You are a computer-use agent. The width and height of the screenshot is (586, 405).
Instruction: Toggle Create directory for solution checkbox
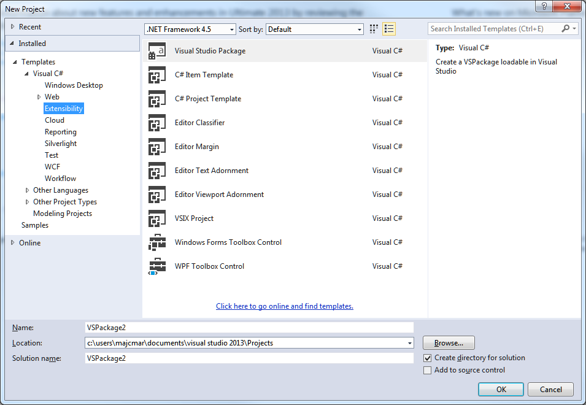[428, 358]
